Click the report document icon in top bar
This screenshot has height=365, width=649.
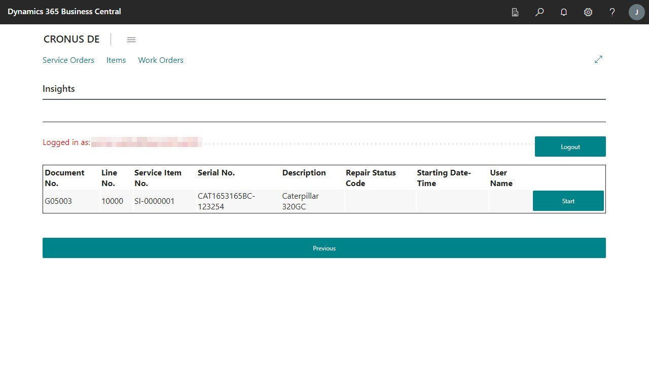coord(515,12)
